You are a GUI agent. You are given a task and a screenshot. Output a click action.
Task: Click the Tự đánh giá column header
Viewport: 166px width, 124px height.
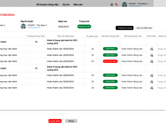(x=92, y=36)
